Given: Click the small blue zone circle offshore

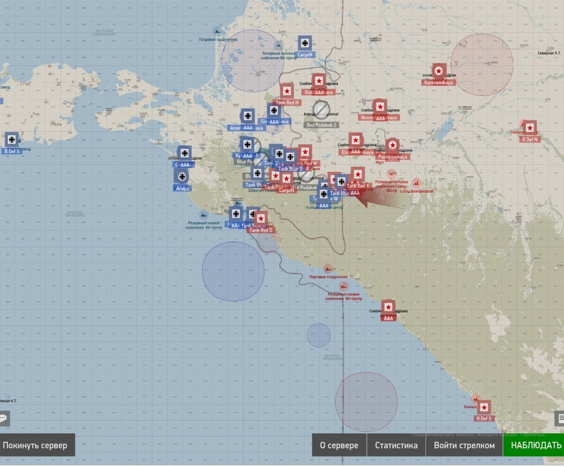Looking at the screenshot, I should click(x=319, y=335).
